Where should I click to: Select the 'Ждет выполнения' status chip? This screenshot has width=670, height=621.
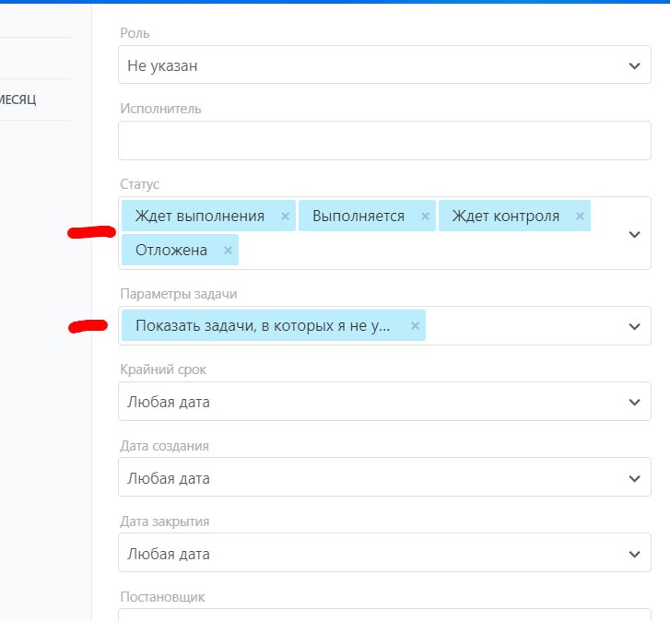(x=200, y=217)
